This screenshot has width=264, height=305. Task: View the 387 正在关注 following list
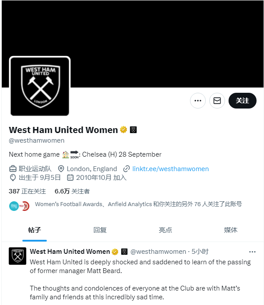[27, 191]
